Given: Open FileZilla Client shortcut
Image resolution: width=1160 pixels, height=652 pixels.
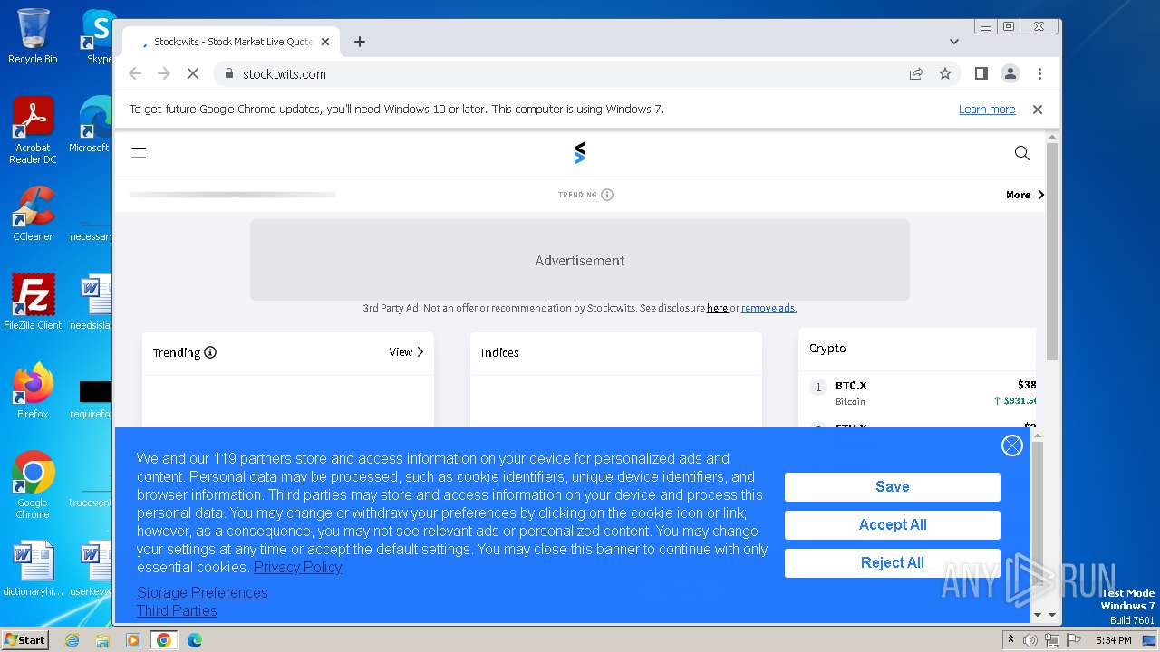Looking at the screenshot, I should click(33, 302).
